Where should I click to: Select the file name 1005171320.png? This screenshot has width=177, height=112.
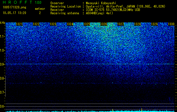click(x=15, y=7)
